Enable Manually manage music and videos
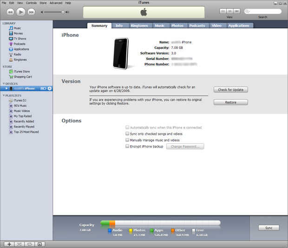288x248 pixels. pos(127,140)
